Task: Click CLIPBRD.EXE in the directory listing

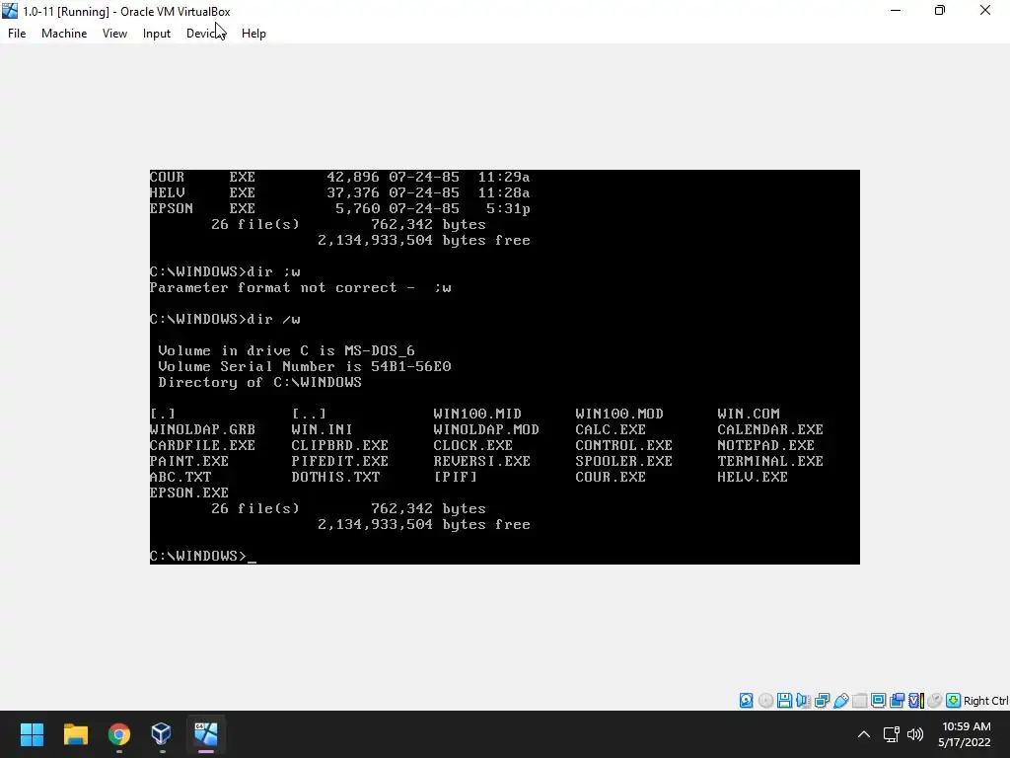Action: [340, 445]
